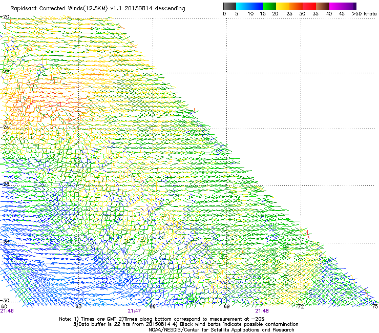Click the magenta 40-45 knots legend color
The image size is (379, 333).
[336, 6]
